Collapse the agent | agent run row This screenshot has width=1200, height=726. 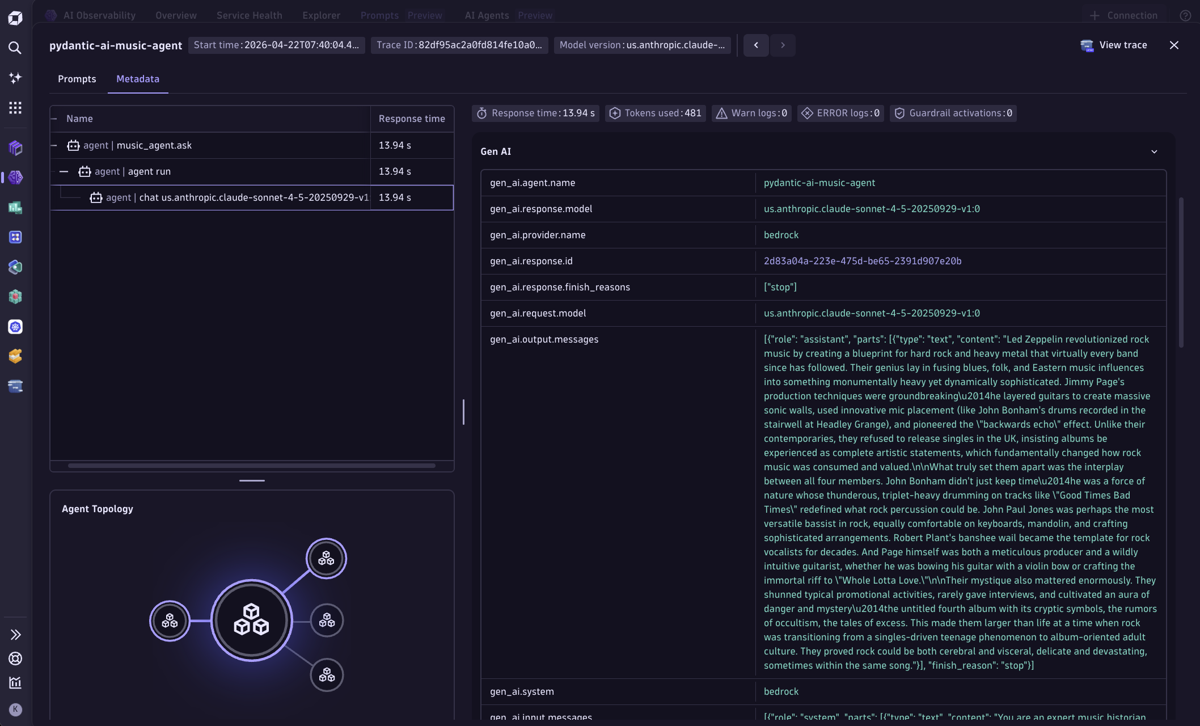[64, 171]
